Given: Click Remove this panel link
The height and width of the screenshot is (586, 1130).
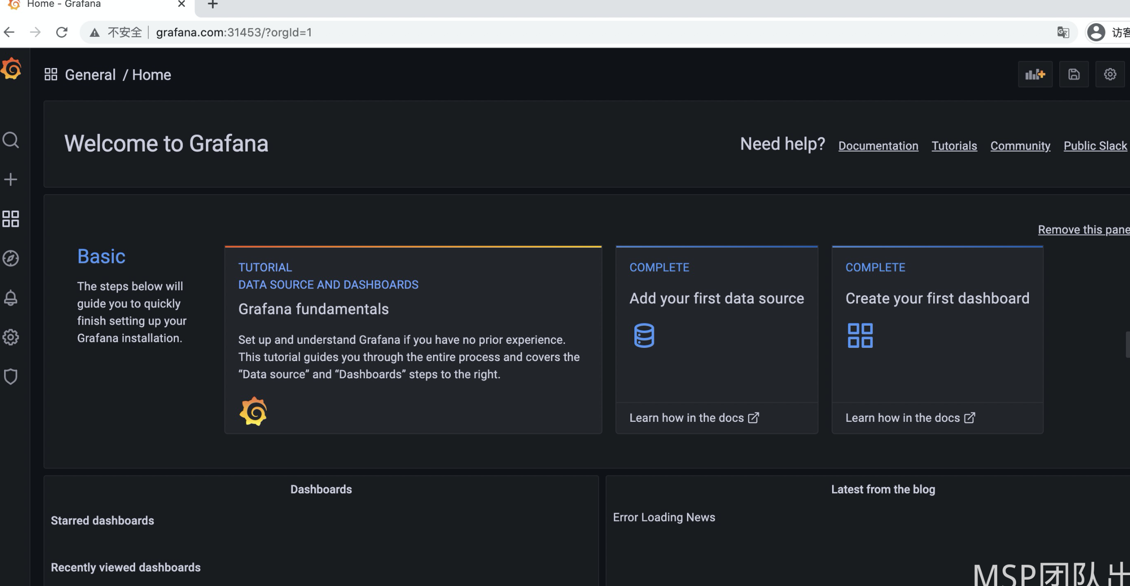Looking at the screenshot, I should tap(1084, 230).
